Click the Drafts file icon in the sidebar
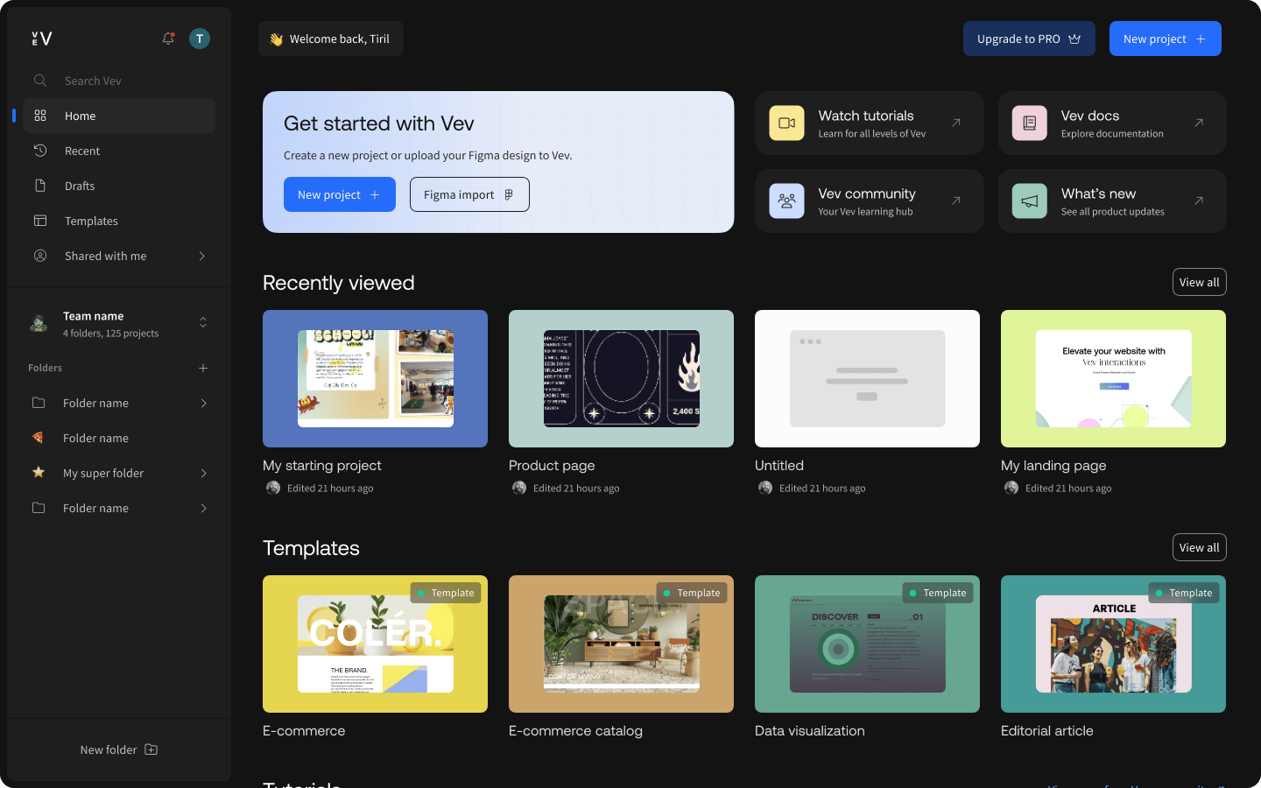This screenshot has height=788, width=1261. coord(40,186)
